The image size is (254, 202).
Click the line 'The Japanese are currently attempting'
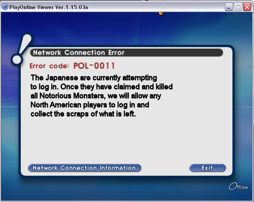pyautogui.click(x=94, y=78)
